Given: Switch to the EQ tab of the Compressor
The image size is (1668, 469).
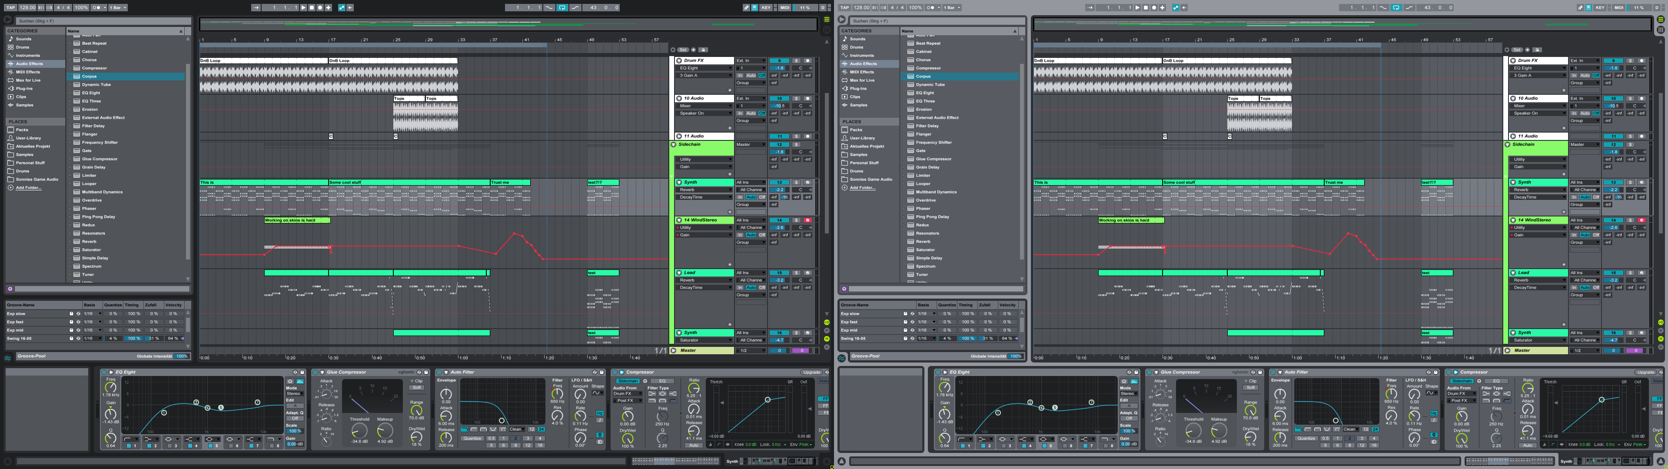Looking at the screenshot, I should point(662,381).
